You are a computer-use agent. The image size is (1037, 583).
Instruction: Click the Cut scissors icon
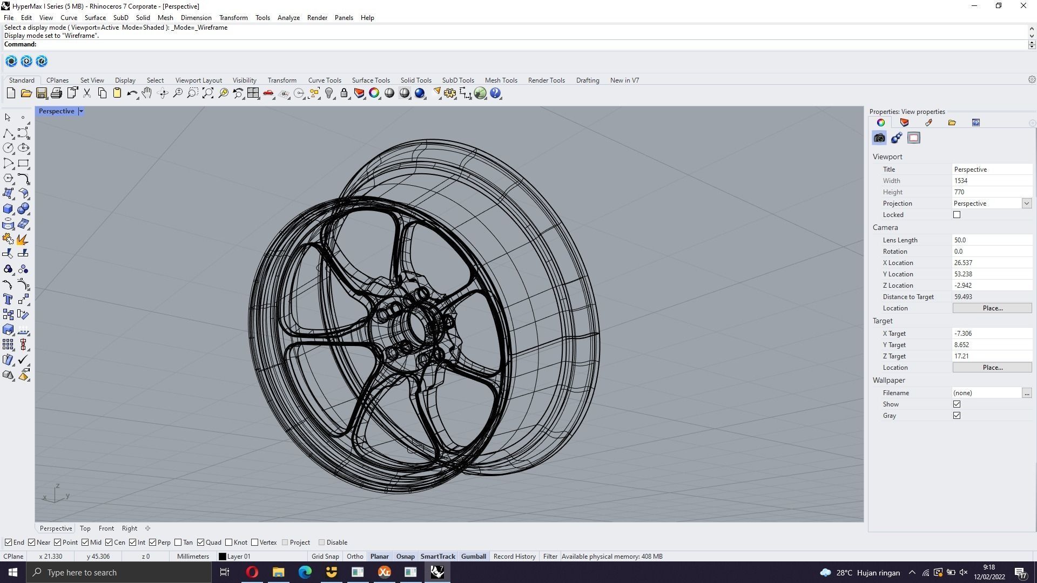pos(86,93)
